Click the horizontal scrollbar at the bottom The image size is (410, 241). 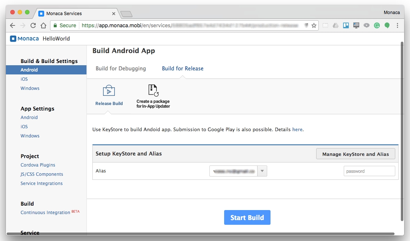200,234
